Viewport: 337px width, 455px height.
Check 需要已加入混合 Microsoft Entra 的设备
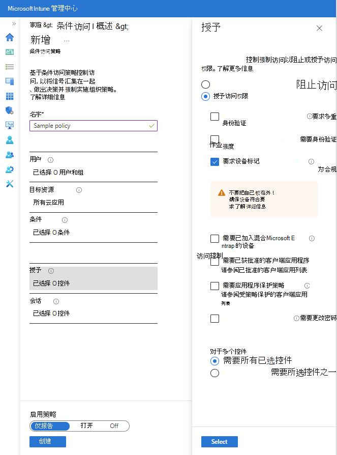coord(215,239)
